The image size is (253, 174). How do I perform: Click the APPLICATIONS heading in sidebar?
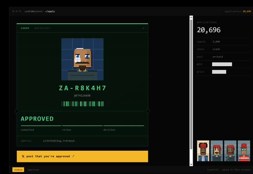click(x=207, y=22)
